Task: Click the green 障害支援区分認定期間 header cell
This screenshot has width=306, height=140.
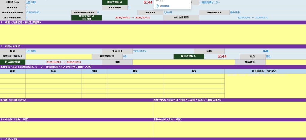Action: pos(87,18)
